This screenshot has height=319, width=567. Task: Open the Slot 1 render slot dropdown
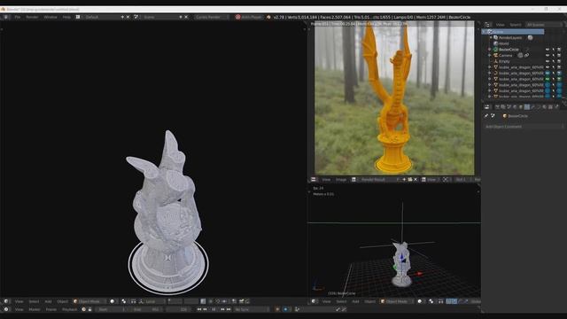point(462,179)
